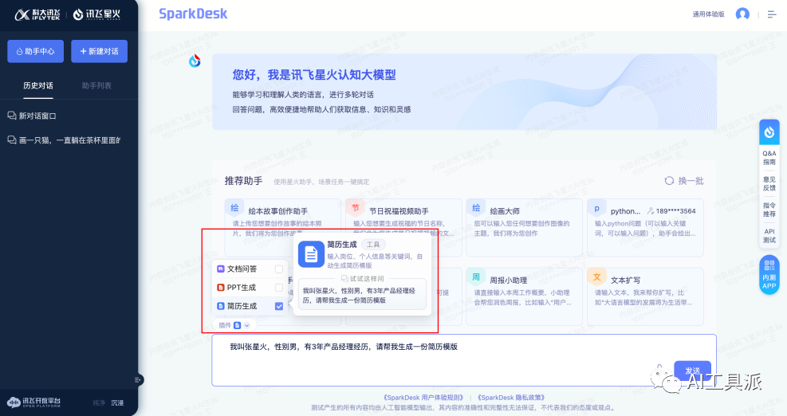This screenshot has width=787, height=416.
Task: Open the python assistant card
Action: coord(645,227)
